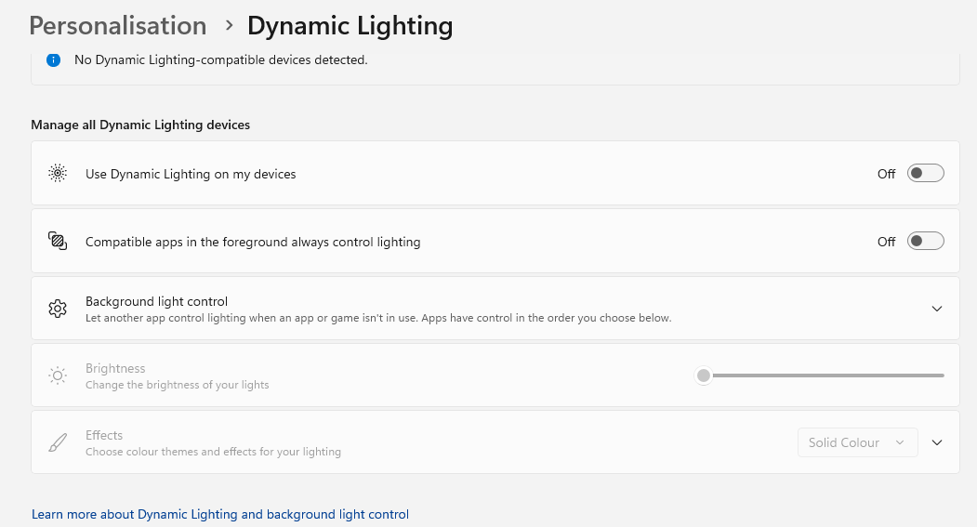This screenshot has height=527, width=977.
Task: Go back to Personalisation breadcrumb
Action: pos(118,26)
